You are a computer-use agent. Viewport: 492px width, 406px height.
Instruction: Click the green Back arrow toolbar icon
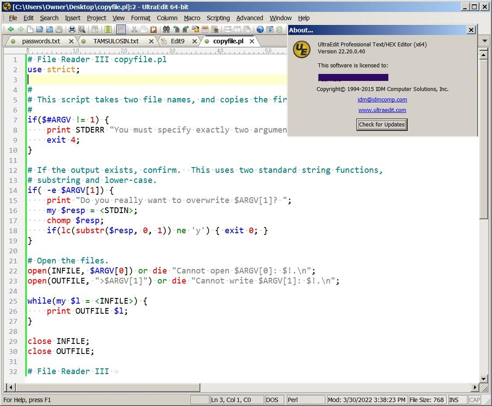click(x=10, y=29)
